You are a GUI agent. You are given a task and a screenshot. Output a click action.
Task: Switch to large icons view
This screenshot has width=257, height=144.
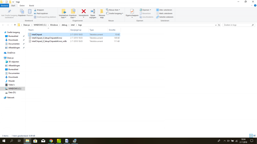point(254,136)
